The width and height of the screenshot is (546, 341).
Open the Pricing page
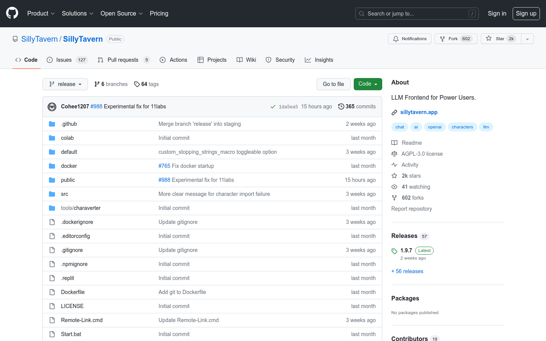click(x=159, y=13)
